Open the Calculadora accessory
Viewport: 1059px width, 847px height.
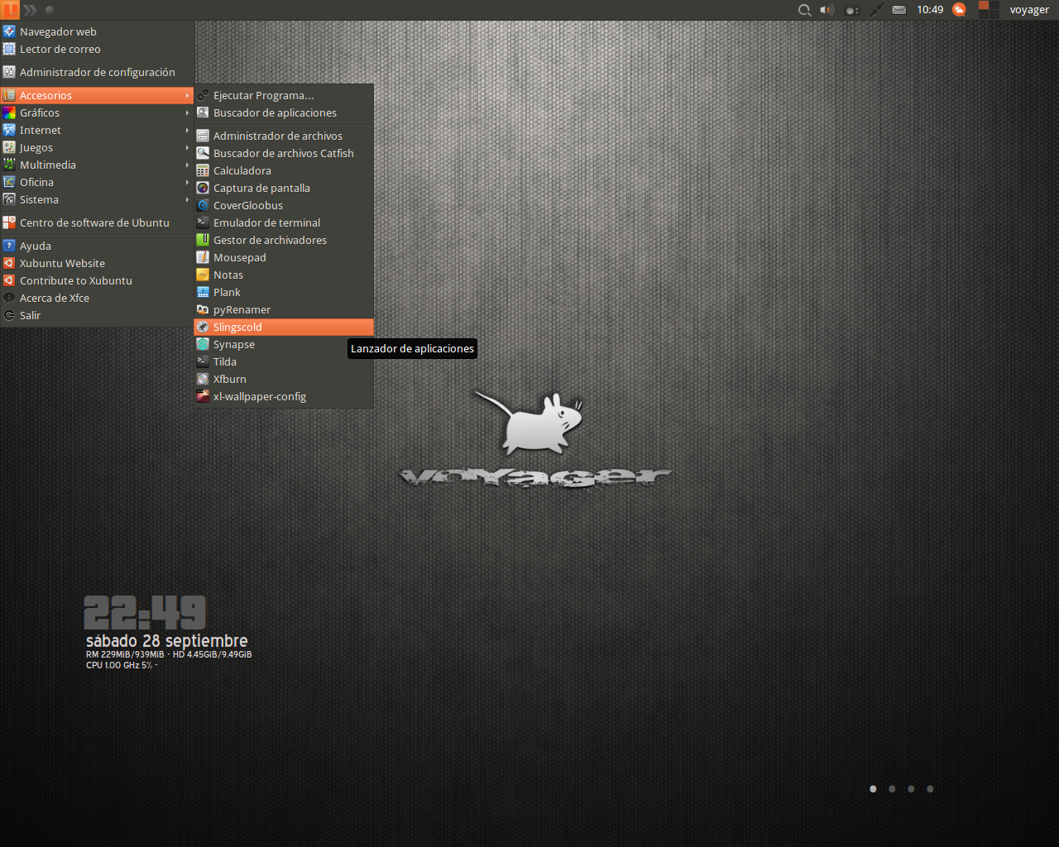pyautogui.click(x=243, y=170)
